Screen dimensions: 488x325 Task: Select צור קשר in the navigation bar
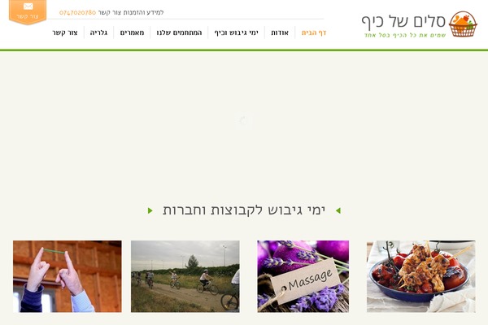tap(65, 32)
